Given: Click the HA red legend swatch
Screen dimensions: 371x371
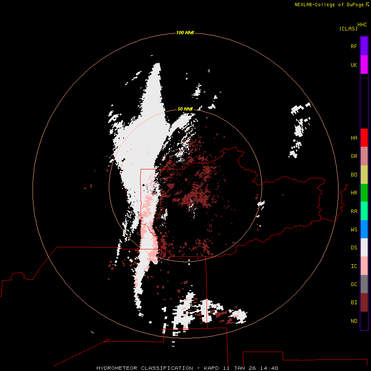Looking at the screenshot, I should 364,138.
